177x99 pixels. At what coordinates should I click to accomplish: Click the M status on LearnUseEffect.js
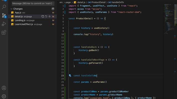pyautogui.click(x=53, y=24)
